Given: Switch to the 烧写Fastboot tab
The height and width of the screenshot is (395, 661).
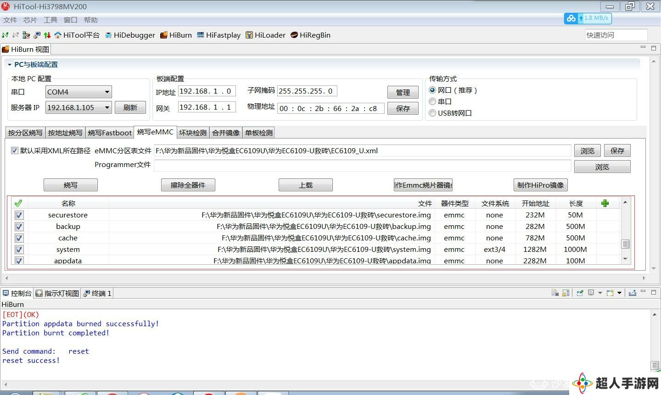Looking at the screenshot, I should pyautogui.click(x=110, y=133).
